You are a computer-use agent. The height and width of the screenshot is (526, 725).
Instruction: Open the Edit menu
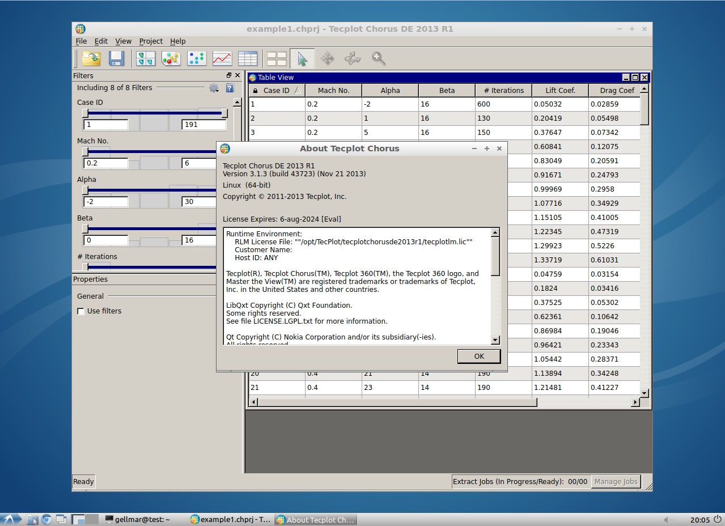101,41
